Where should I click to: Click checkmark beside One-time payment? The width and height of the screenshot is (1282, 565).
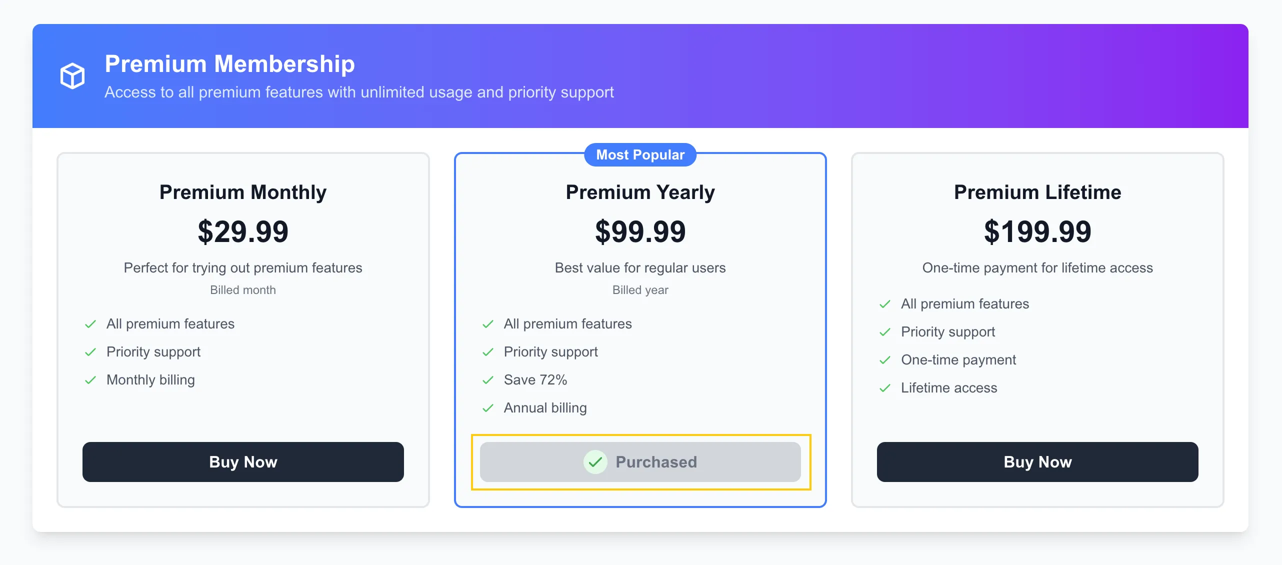885,360
